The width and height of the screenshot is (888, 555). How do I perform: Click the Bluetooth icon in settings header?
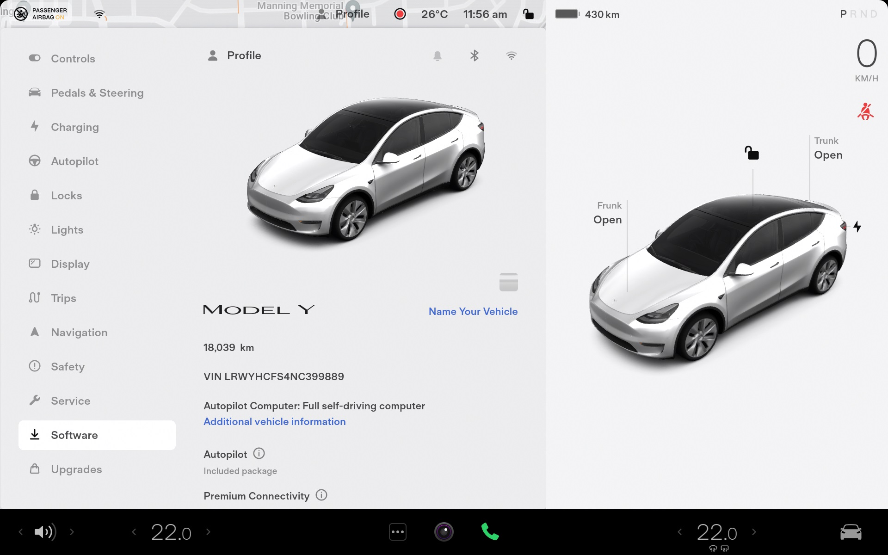point(474,56)
